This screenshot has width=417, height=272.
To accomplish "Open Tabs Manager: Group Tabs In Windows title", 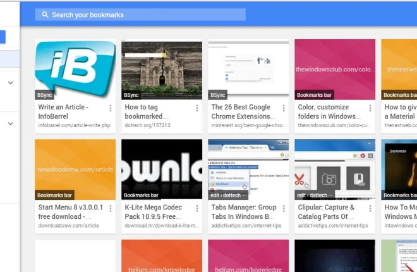I will coord(244,212).
